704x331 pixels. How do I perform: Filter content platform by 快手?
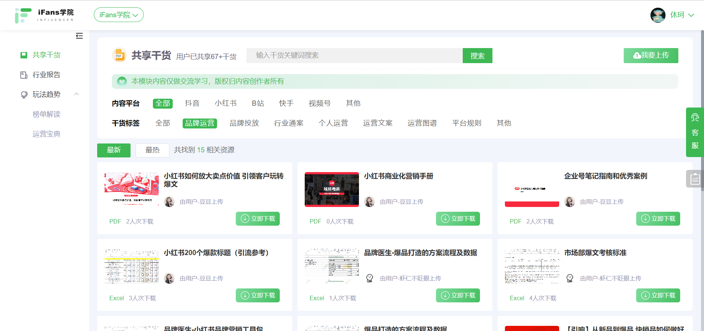(x=286, y=103)
